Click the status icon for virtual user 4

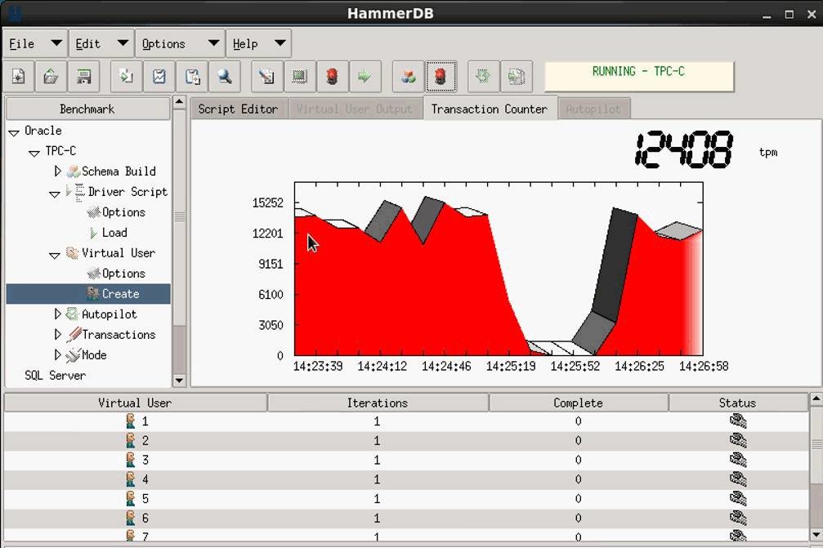[738, 479]
